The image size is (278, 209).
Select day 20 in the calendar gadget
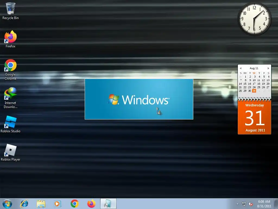click(x=268, y=84)
